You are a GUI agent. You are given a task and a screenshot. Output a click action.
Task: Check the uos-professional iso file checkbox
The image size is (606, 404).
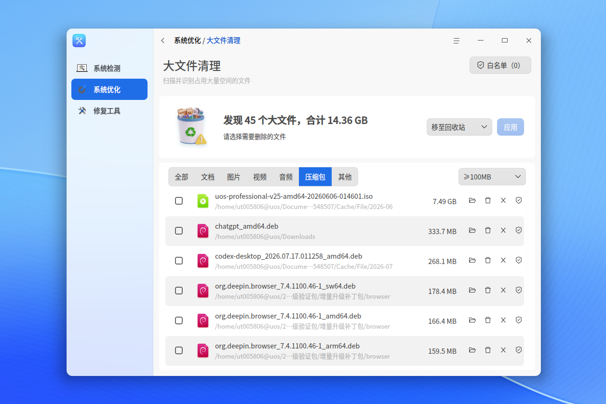pyautogui.click(x=179, y=201)
